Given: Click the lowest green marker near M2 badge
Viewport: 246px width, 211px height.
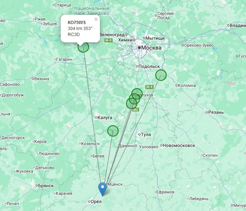Looking at the screenshot, I should click(132, 103).
